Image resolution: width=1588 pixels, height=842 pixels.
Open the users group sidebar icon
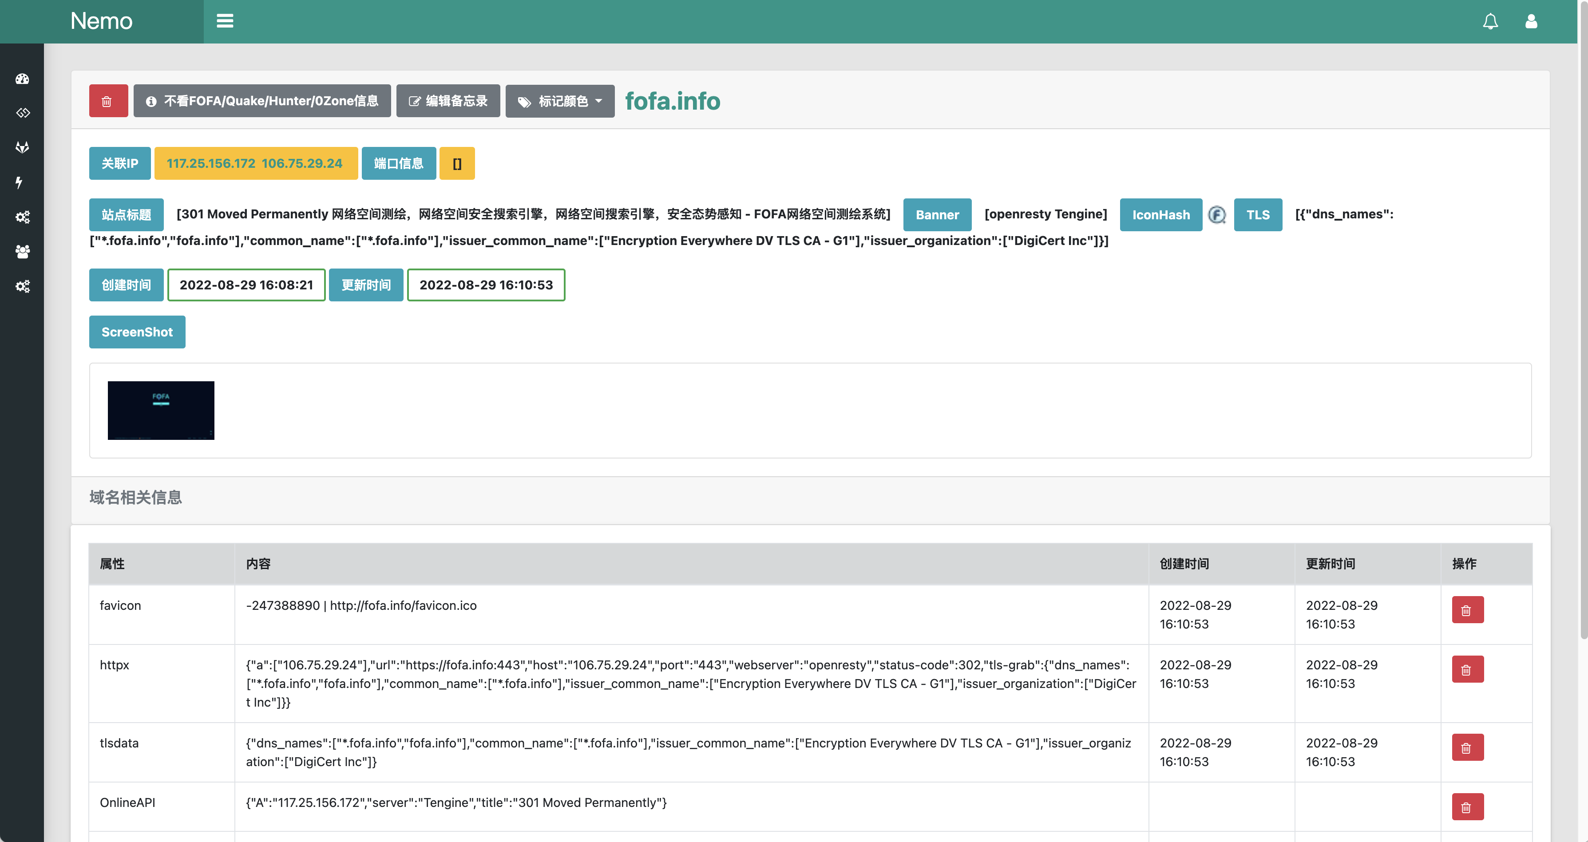pyautogui.click(x=22, y=252)
